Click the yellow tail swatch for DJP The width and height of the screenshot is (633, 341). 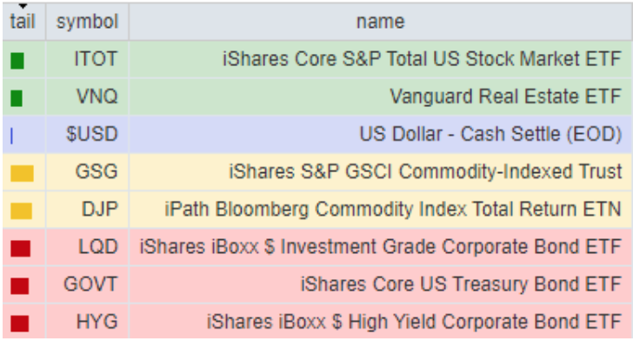coord(21,211)
